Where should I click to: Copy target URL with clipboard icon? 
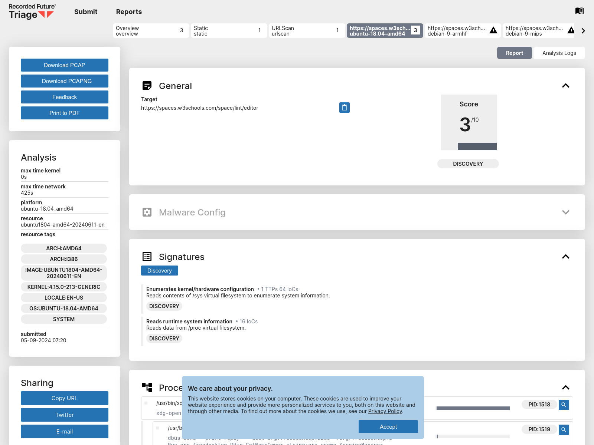click(345, 108)
